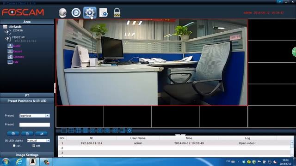The width and height of the screenshot is (296, 166).
Task: Click the Record icon under FI9831W
Action: coord(10,51)
